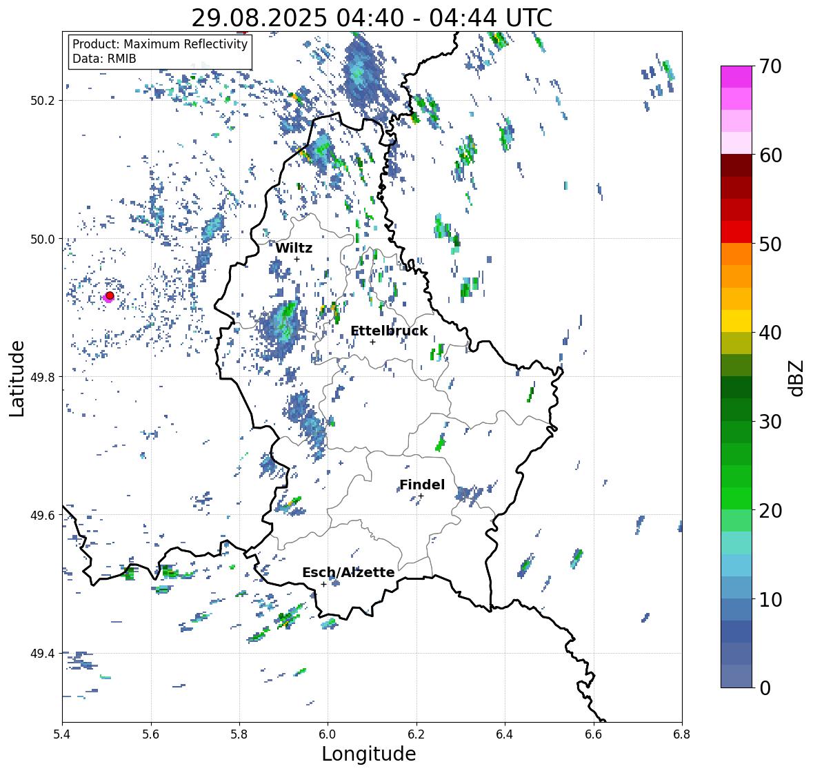Click the latitude tick label 50.0
The width and height of the screenshot is (813, 771).
43,240
